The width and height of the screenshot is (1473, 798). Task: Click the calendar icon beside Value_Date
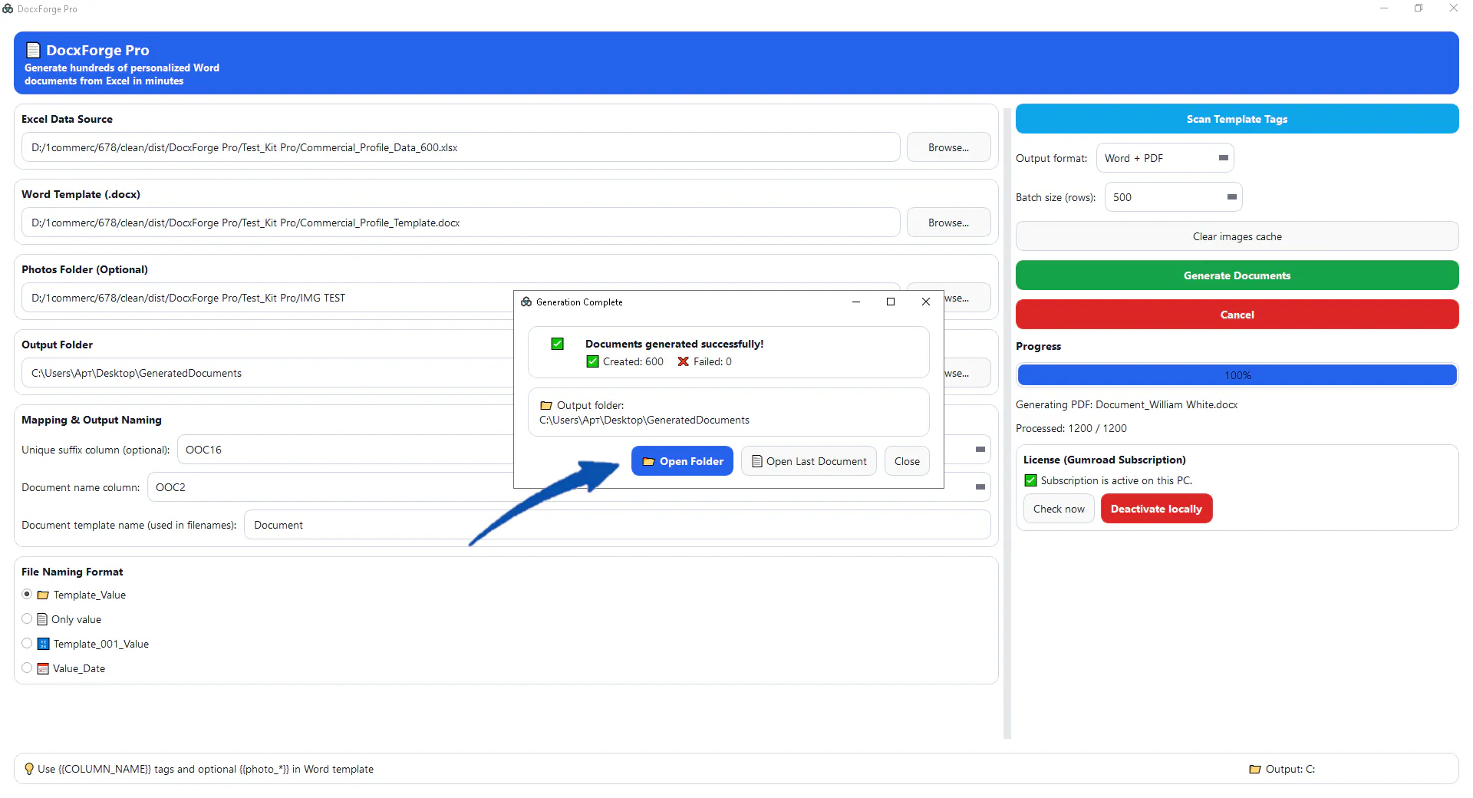[43, 668]
